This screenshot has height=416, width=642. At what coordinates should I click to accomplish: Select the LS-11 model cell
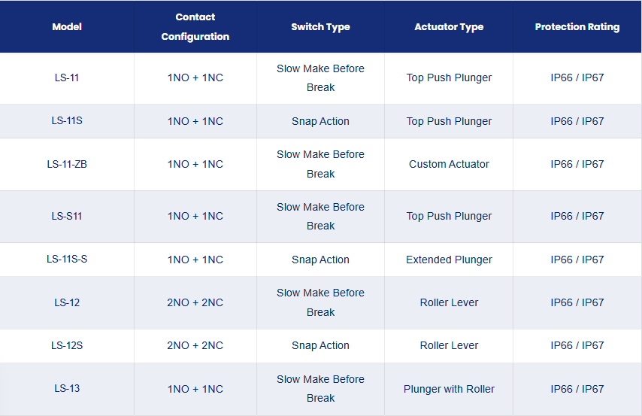(67, 77)
